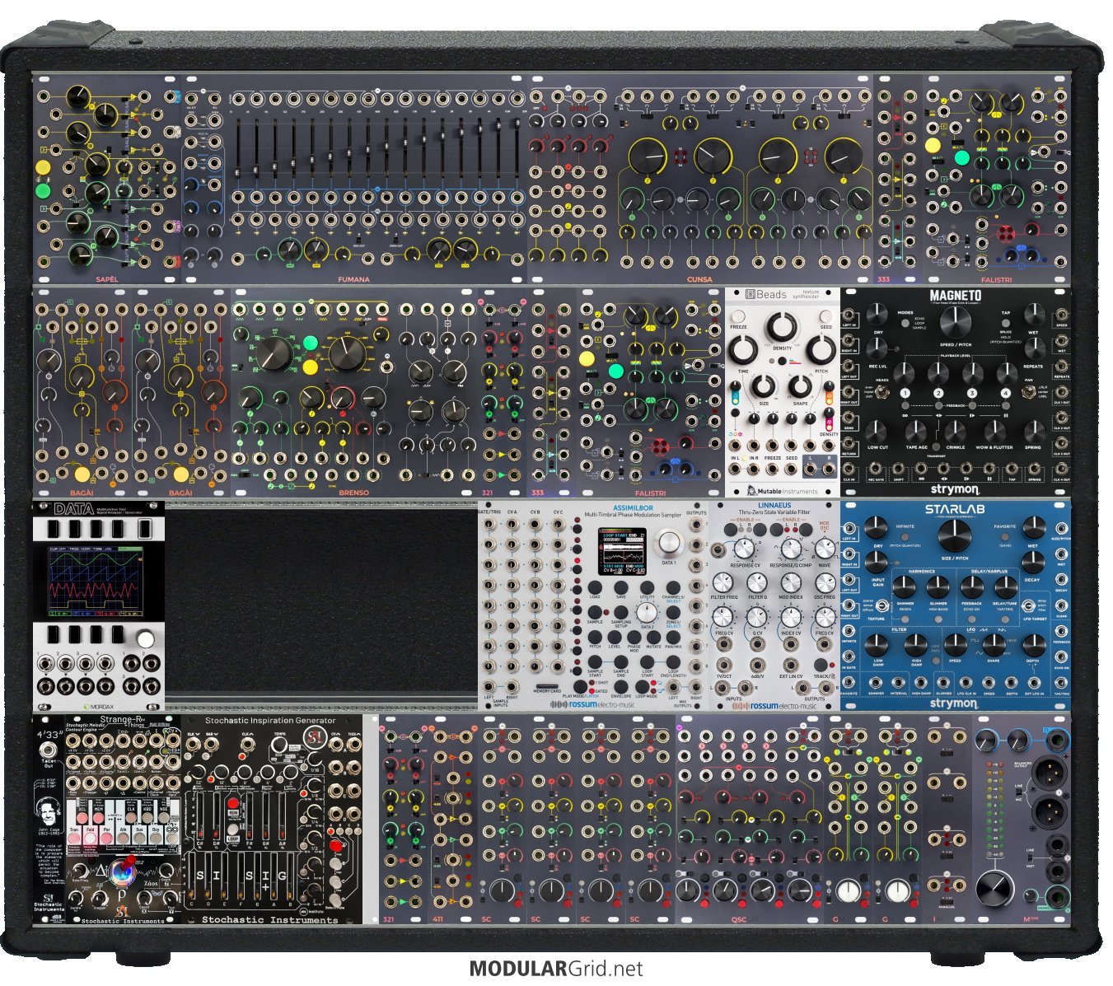Image resolution: width=1113 pixels, height=986 pixels.
Task: Click the WAVE knob on Linnaeus
Action: pos(824,548)
